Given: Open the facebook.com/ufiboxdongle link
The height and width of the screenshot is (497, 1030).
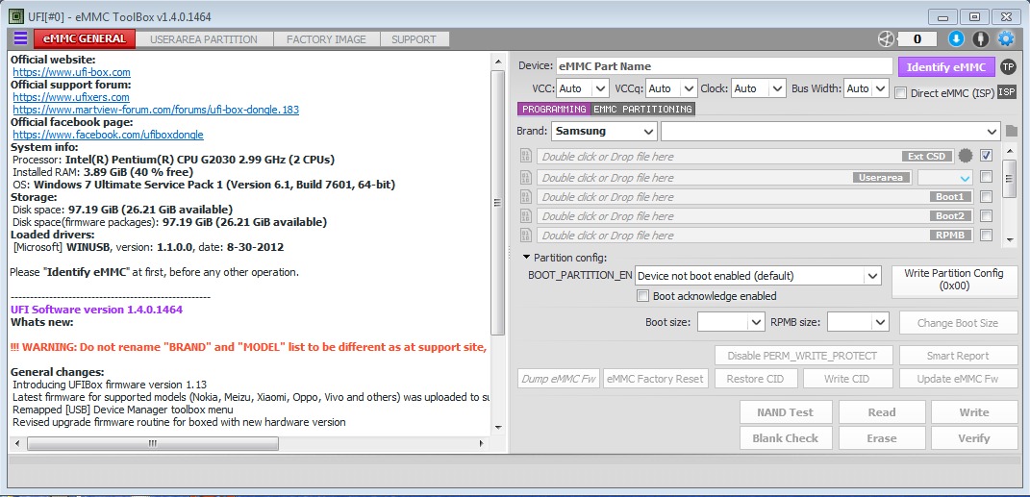Looking at the screenshot, I should pos(109,135).
